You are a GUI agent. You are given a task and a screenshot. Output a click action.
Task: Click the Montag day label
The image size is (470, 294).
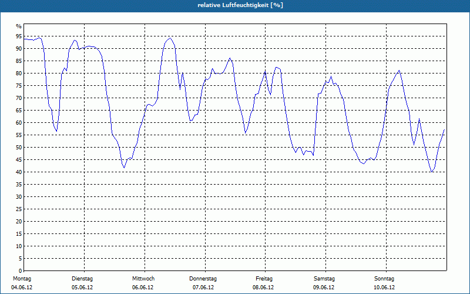(x=22, y=279)
